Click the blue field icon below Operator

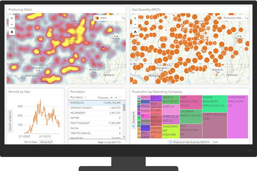pyautogui.click(x=133, y=126)
